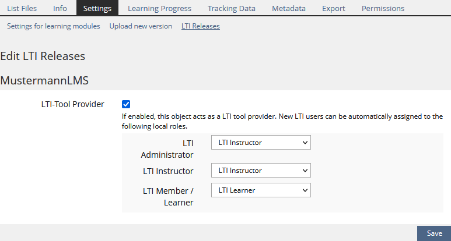Select the LTI Releases sub-tab

click(x=201, y=26)
